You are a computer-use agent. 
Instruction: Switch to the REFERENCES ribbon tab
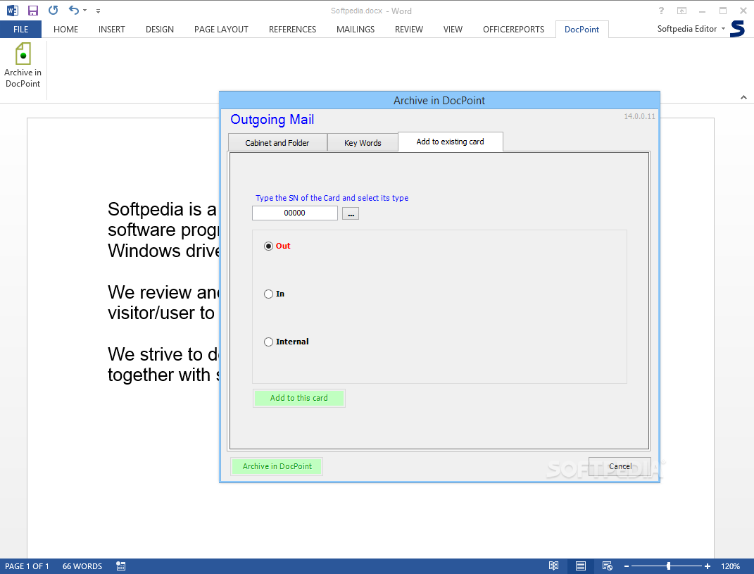click(x=292, y=30)
